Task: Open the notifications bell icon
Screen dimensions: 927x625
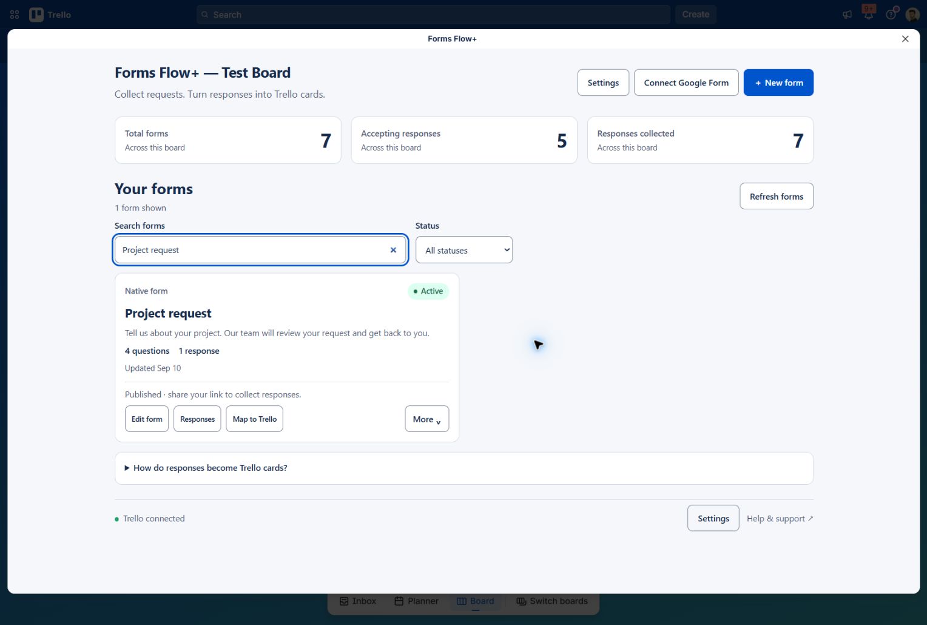Action: tap(869, 15)
